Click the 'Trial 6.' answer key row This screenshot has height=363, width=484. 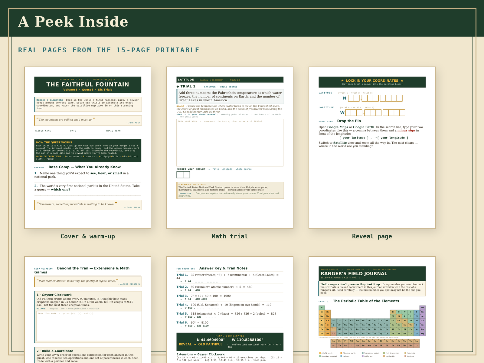(230, 324)
